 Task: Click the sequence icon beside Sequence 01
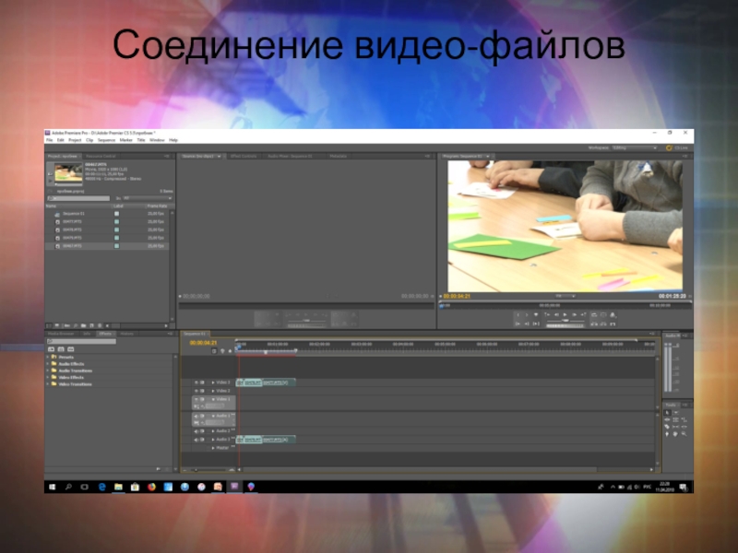coord(57,213)
